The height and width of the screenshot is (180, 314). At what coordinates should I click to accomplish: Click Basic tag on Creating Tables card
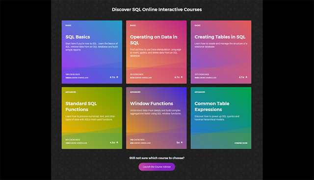[x=197, y=25]
